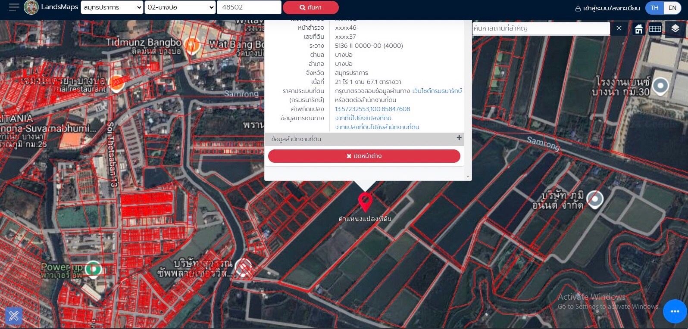Image resolution: width=688 pixels, height=329 pixels.
Task: Click the home icon in the map toolbar
Action: tap(638, 29)
